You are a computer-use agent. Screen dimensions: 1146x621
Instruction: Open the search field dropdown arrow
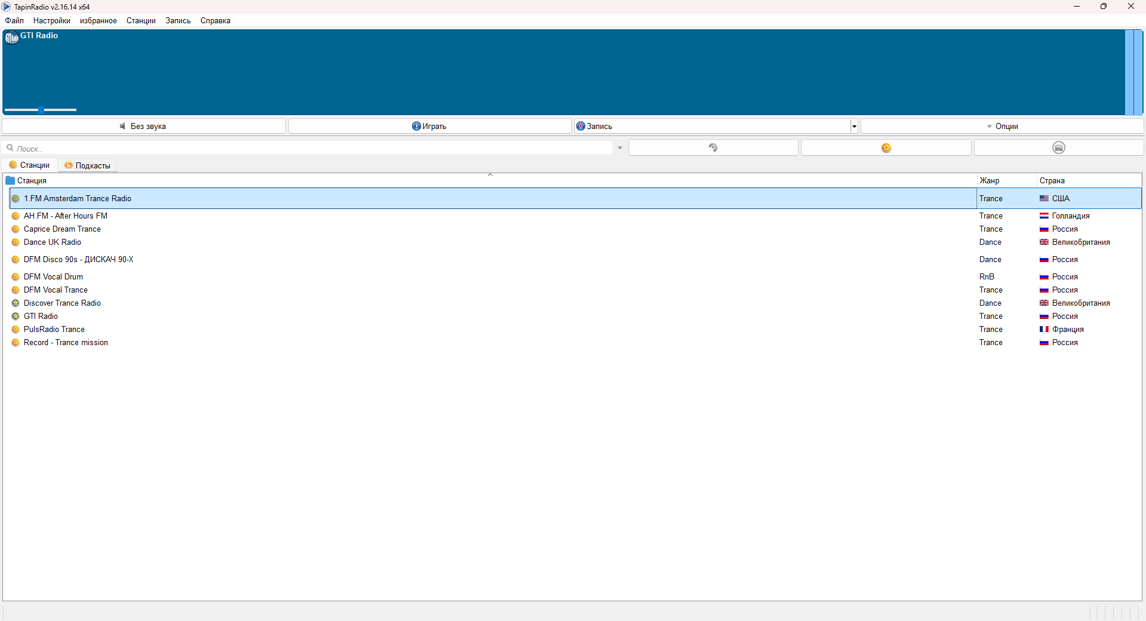tap(620, 148)
